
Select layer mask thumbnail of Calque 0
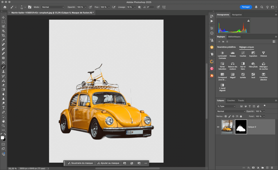(241, 127)
